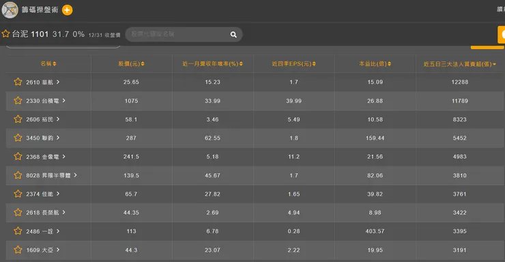Click the orange button at right edge
505x262 pixels.
501,35
